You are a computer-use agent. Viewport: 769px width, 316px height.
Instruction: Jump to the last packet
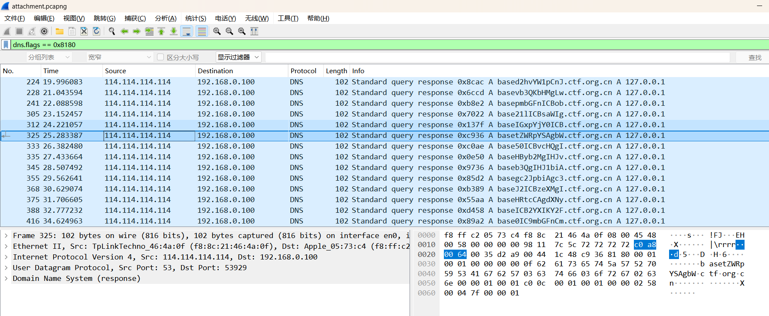[x=174, y=31]
